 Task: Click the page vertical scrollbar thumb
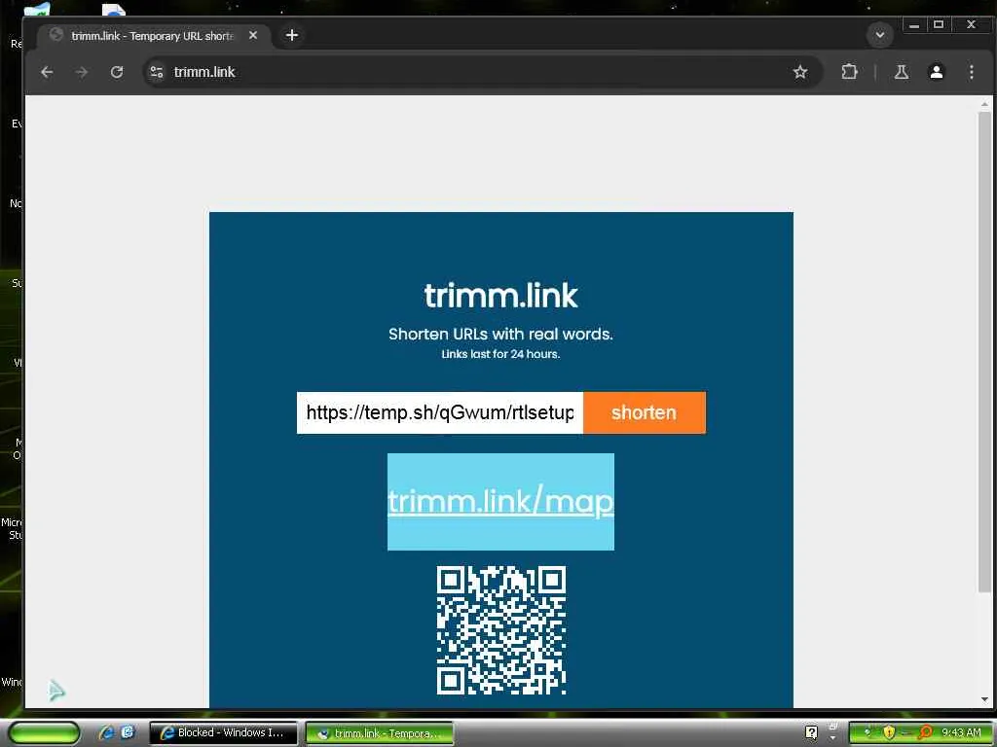(985, 352)
